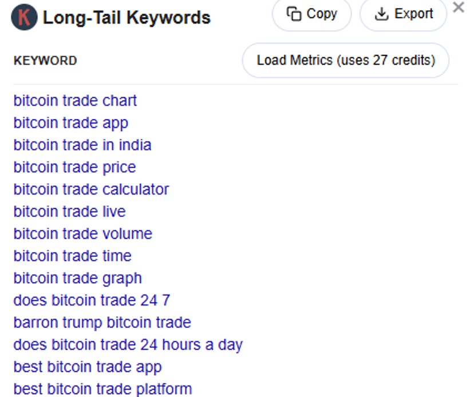
Task: Click the 'bitcoin trade calculator' keyword
Action: pyautogui.click(x=91, y=189)
